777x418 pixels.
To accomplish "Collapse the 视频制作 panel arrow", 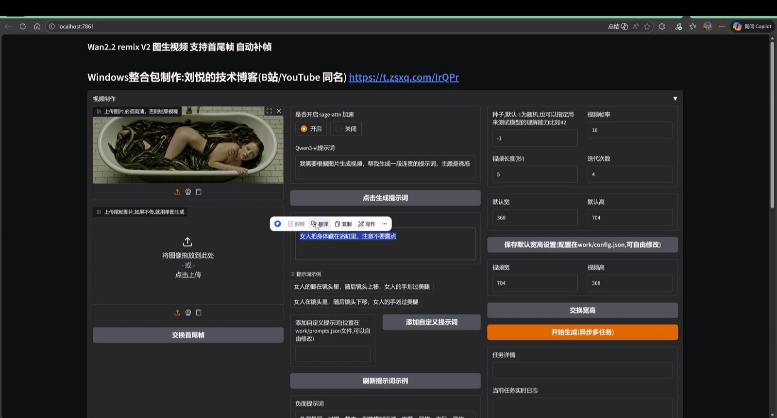I will click(x=675, y=99).
